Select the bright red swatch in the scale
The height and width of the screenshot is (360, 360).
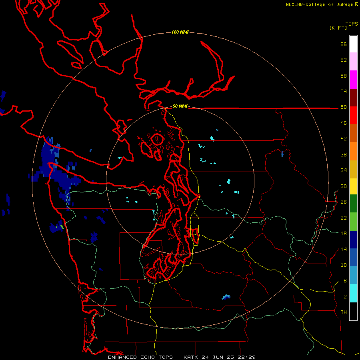coord(353,115)
